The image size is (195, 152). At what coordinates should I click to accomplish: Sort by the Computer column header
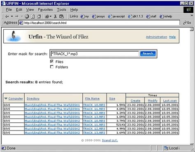(16, 98)
